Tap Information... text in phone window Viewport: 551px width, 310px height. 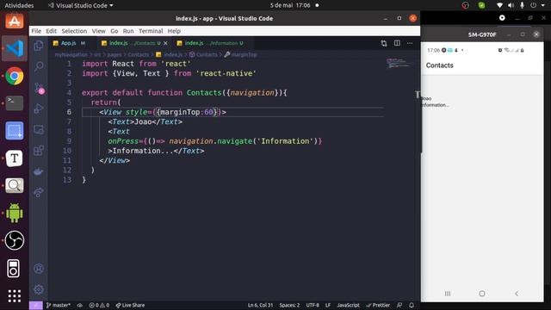tap(435, 105)
